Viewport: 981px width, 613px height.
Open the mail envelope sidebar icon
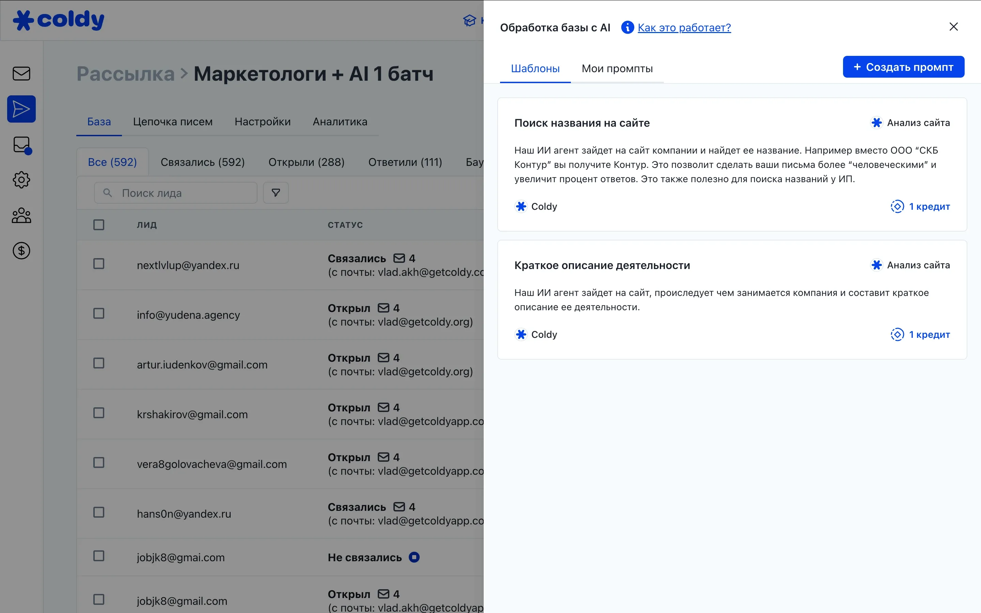pos(21,73)
